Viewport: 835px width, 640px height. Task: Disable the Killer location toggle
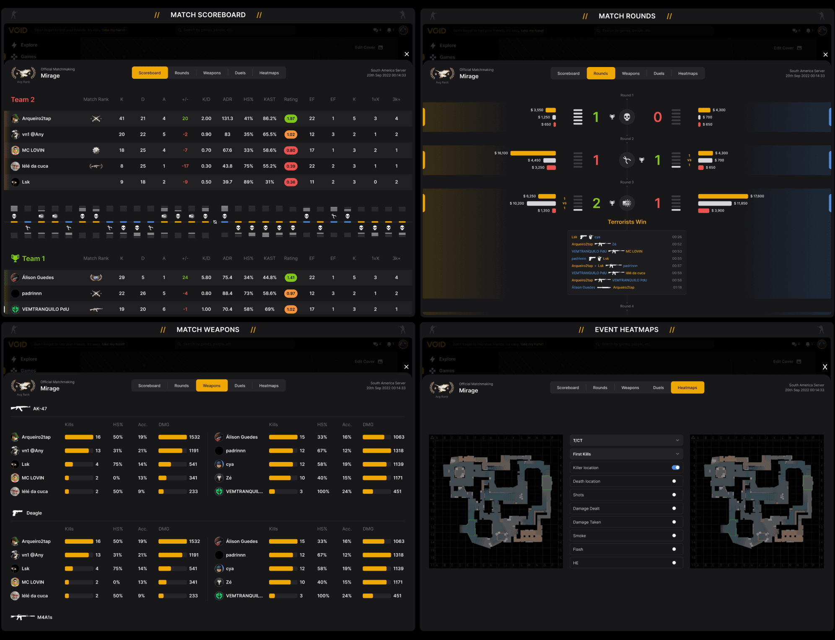pyautogui.click(x=675, y=467)
